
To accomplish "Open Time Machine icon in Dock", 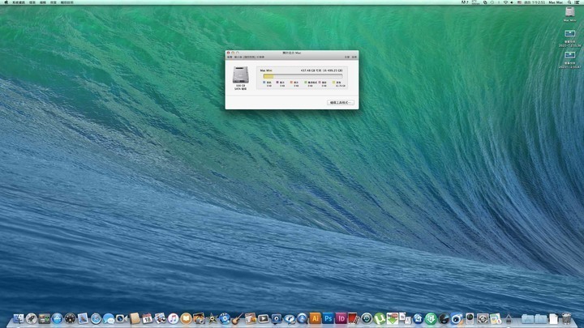I will [x=367, y=319].
